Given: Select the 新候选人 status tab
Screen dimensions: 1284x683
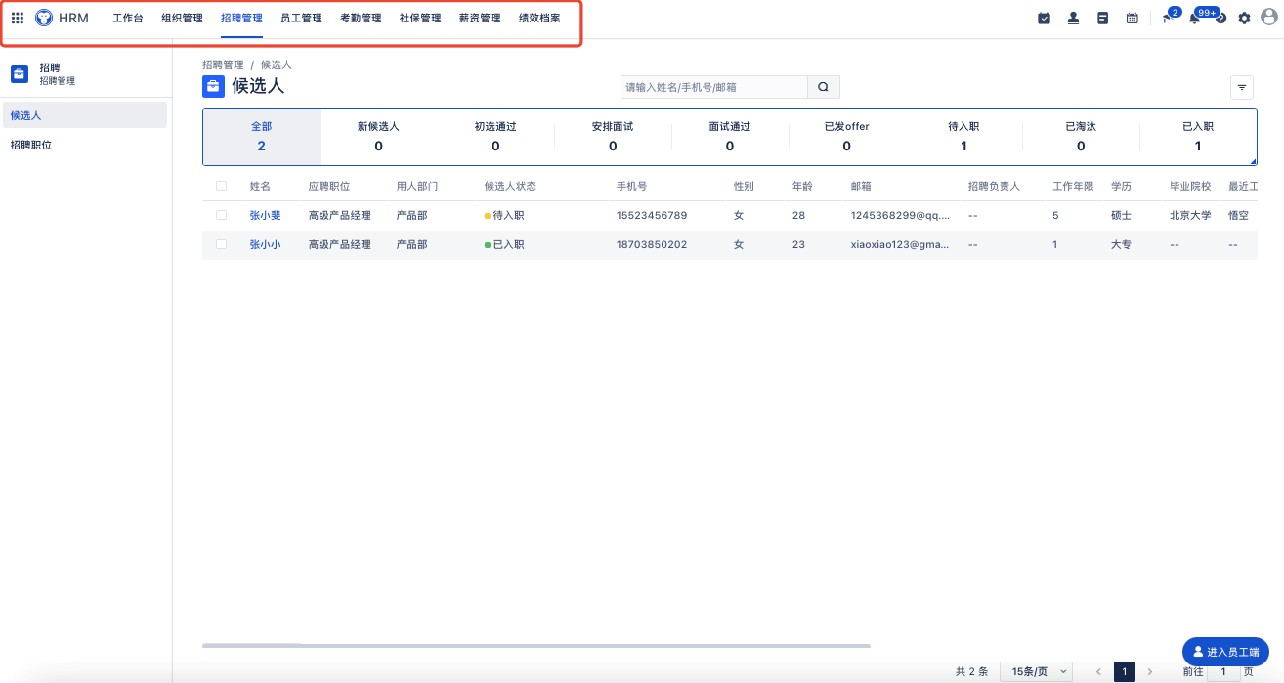Looking at the screenshot, I should (378, 137).
